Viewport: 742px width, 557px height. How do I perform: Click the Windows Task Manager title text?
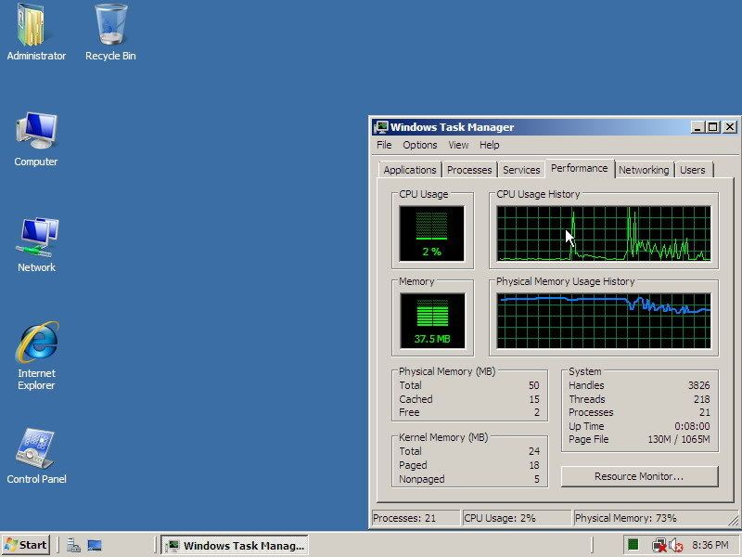452,127
